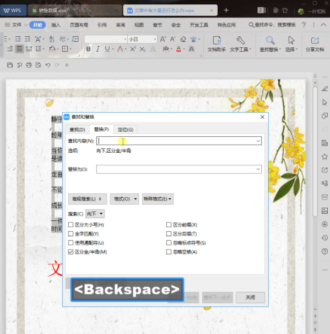
Task: Click justify alignment icon
Action: tap(19, 49)
